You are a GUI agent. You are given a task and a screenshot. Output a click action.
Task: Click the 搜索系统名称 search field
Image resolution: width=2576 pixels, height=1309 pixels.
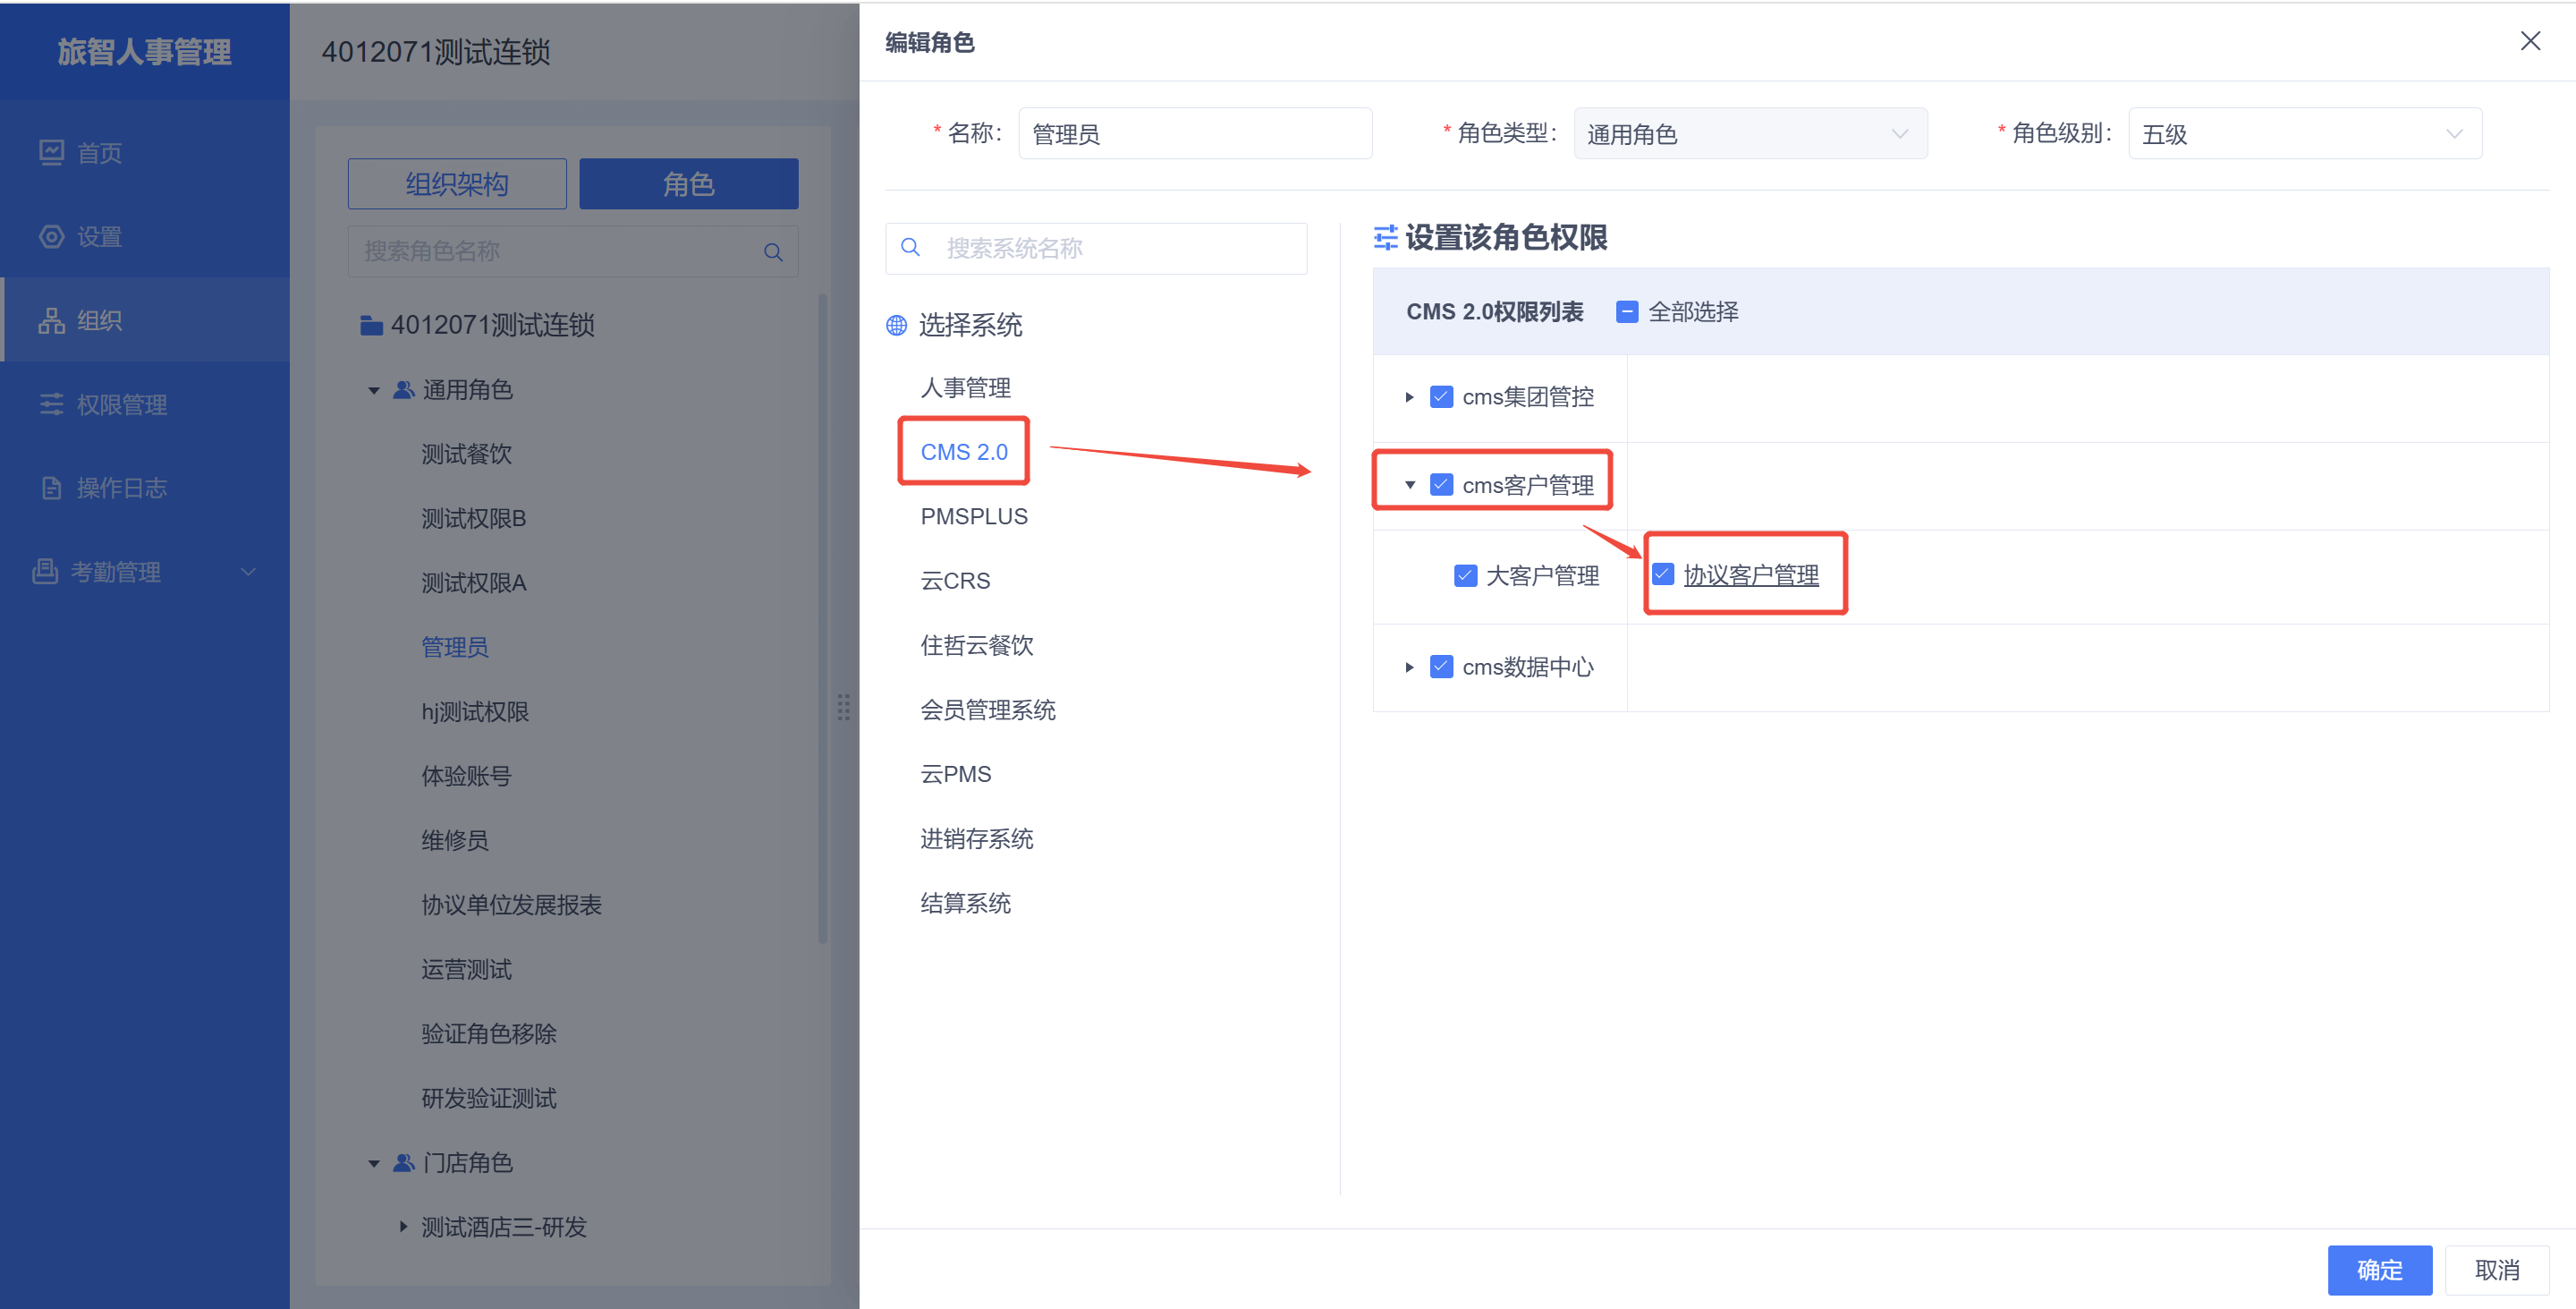coord(1096,248)
